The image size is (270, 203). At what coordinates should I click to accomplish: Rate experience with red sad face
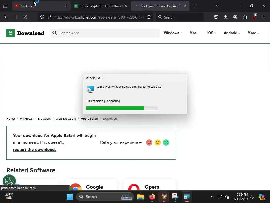tap(149, 142)
